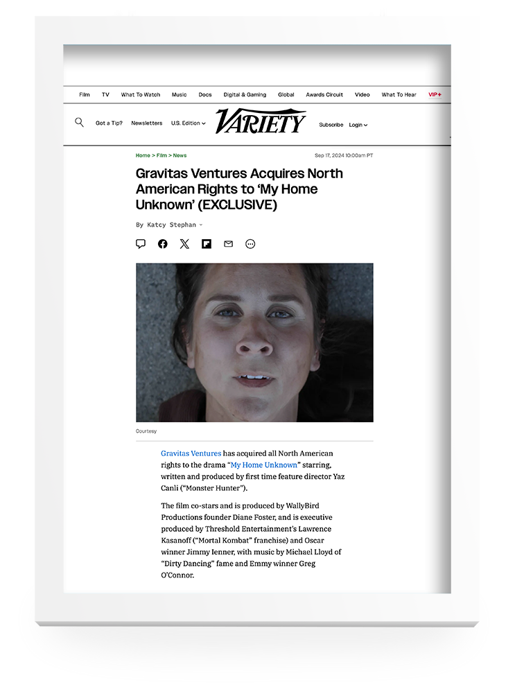
Task: Click the Subscribe button
Action: click(331, 125)
